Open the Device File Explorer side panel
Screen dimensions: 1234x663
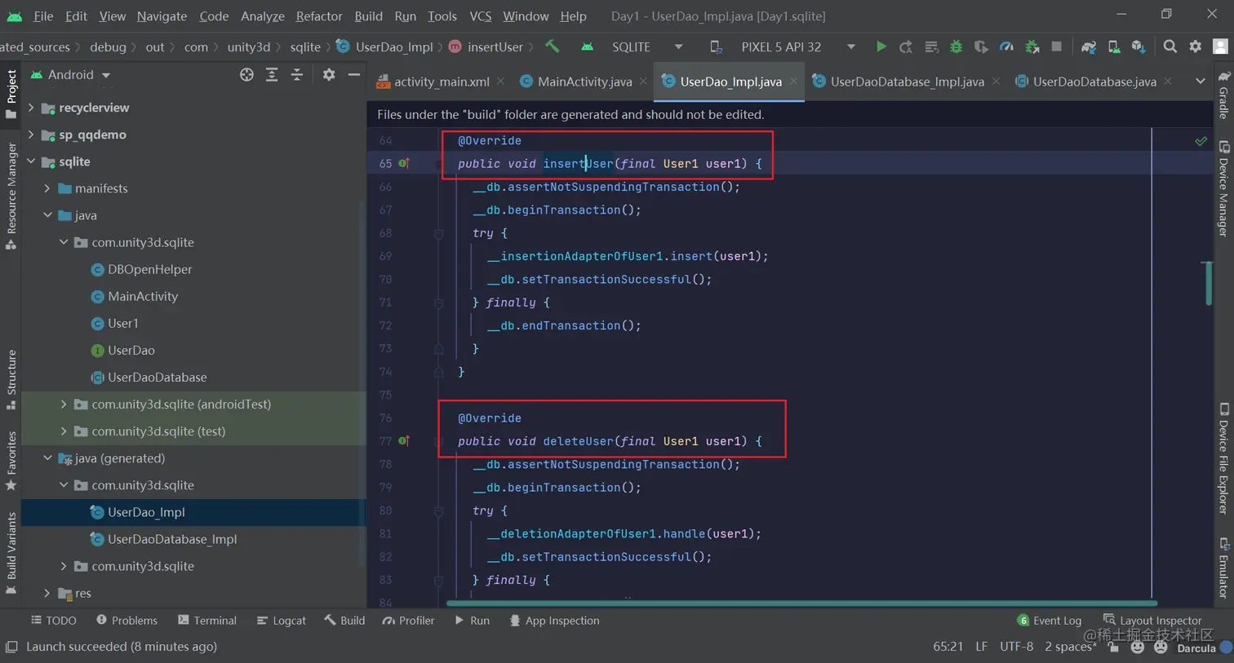pos(1223,460)
